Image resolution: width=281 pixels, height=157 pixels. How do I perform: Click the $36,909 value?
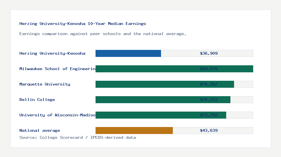coord(209,53)
